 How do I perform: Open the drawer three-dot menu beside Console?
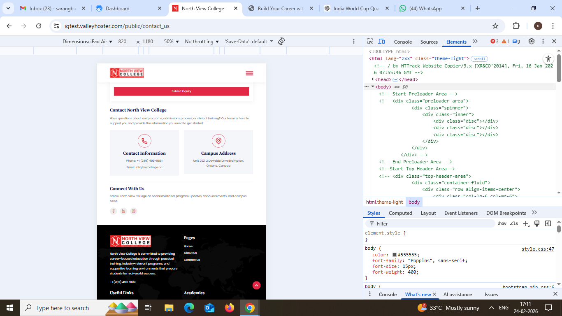point(370,294)
